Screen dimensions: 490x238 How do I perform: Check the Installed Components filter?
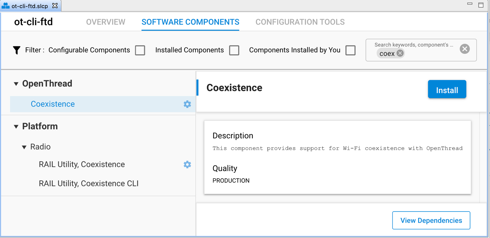pos(234,50)
